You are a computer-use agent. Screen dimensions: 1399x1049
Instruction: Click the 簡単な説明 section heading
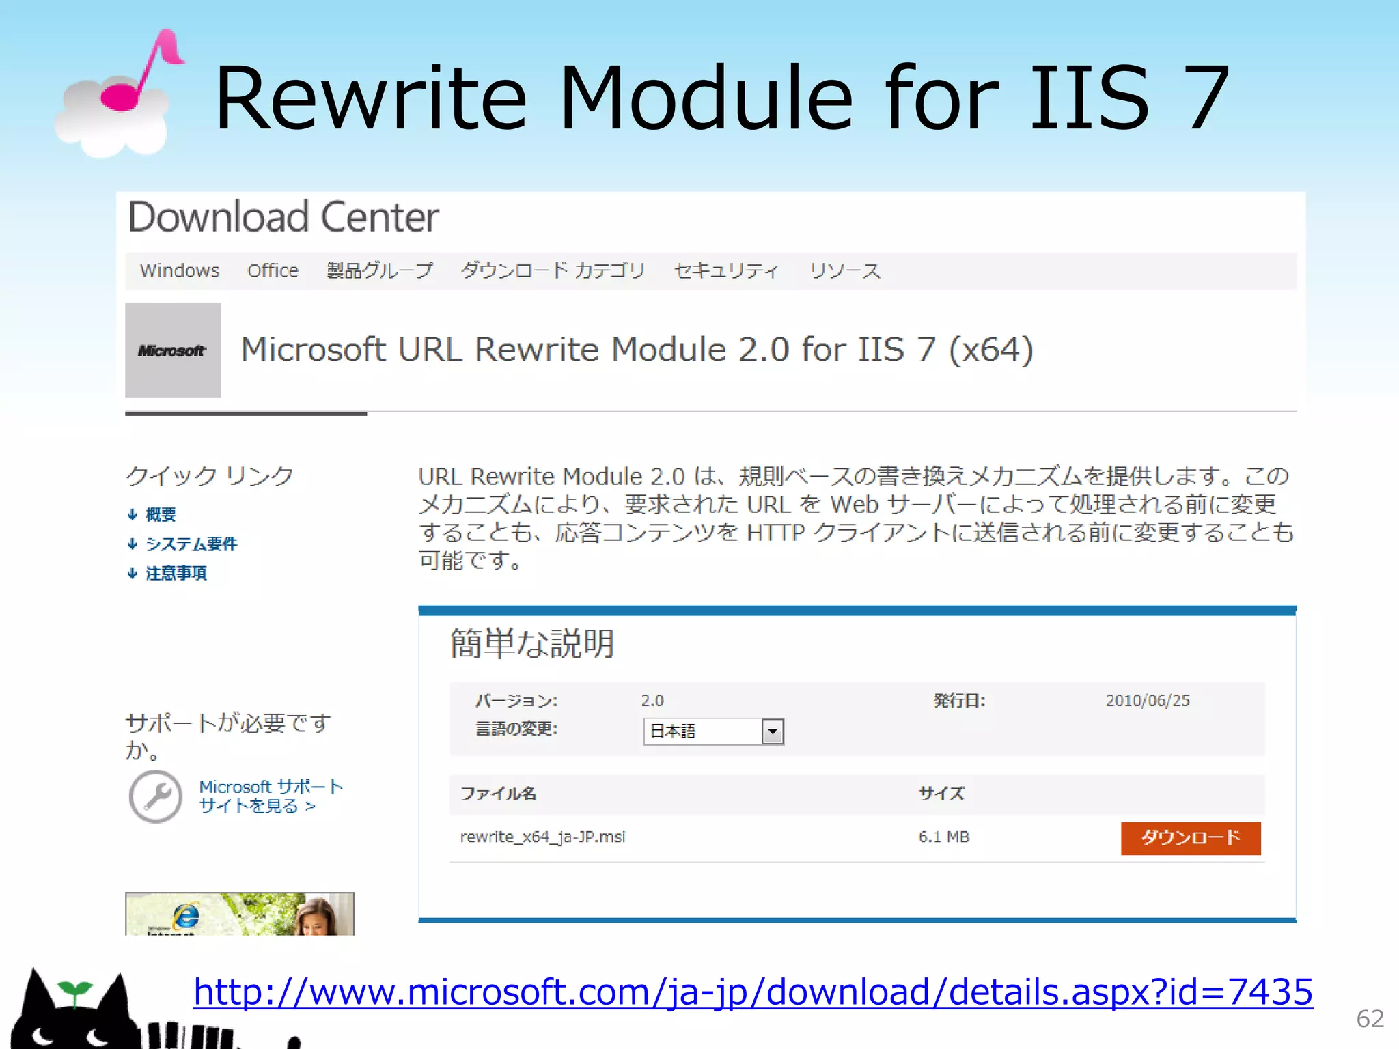[x=532, y=643]
